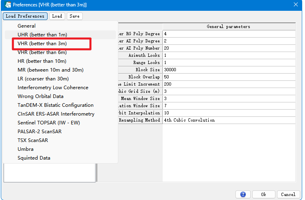Edit Mean Window Size value field
The width and height of the screenshot is (305, 200).
coord(229,98)
